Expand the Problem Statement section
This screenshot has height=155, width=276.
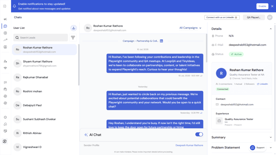tap(271, 148)
